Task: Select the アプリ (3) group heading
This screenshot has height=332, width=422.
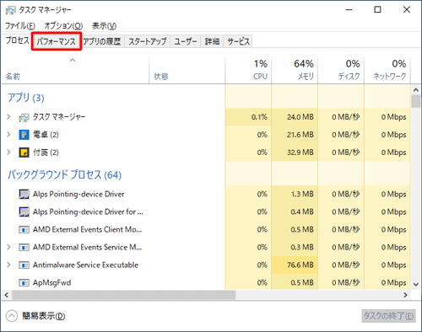Action: point(26,98)
